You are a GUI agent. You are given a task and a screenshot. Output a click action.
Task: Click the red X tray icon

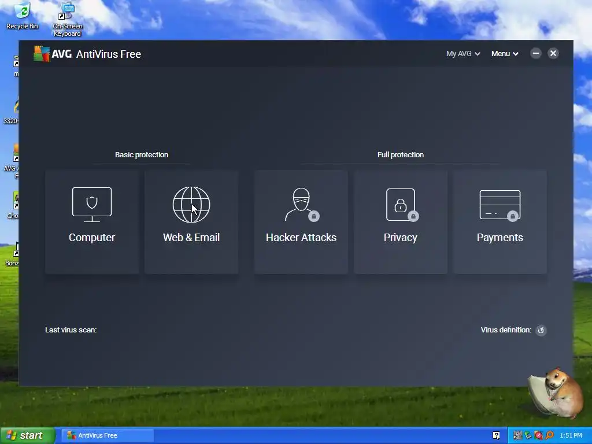pyautogui.click(x=539, y=435)
